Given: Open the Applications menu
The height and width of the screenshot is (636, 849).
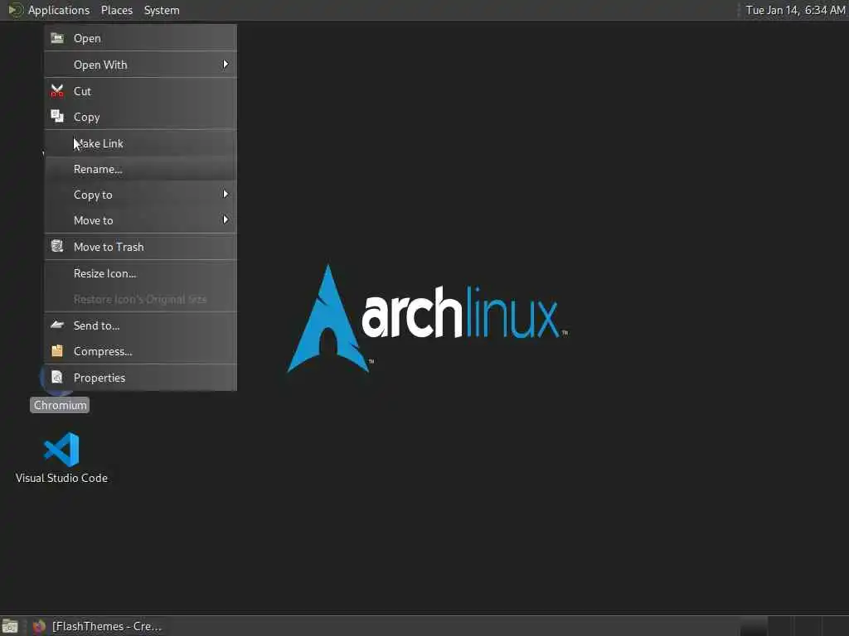Looking at the screenshot, I should tap(59, 10).
